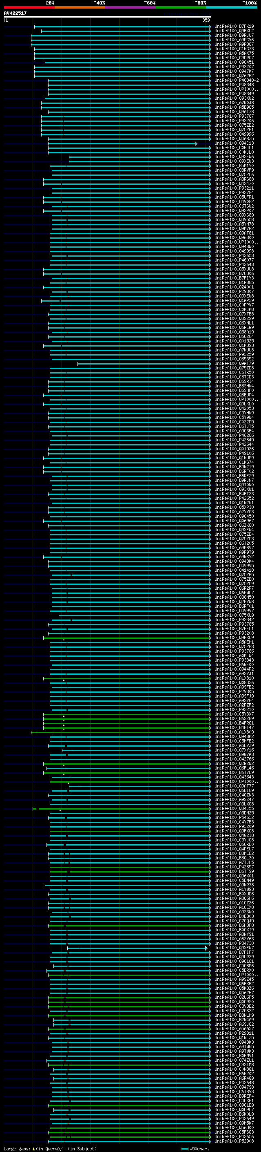Click hit label UniRef100_Q84J55
This screenshot has width=261, height=1152.
(234, 809)
